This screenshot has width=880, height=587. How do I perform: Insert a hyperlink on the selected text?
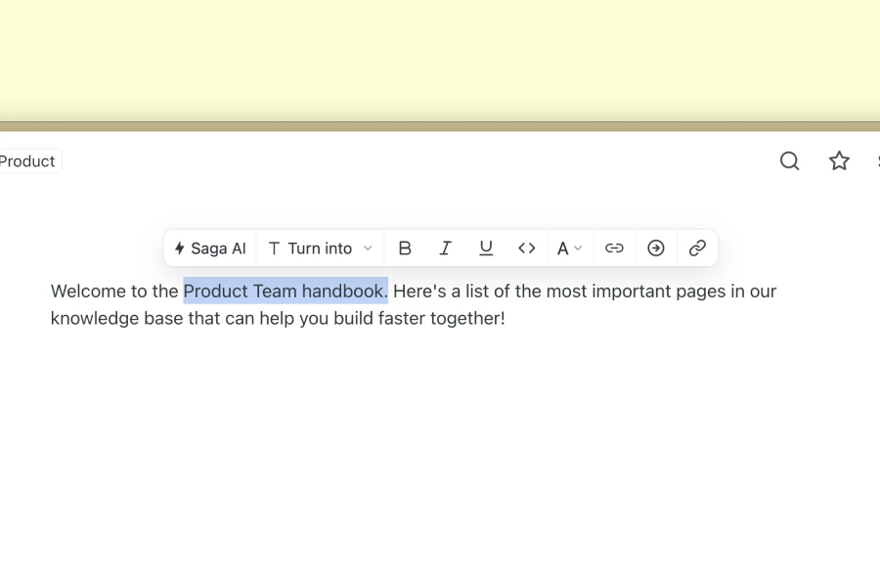coord(614,248)
